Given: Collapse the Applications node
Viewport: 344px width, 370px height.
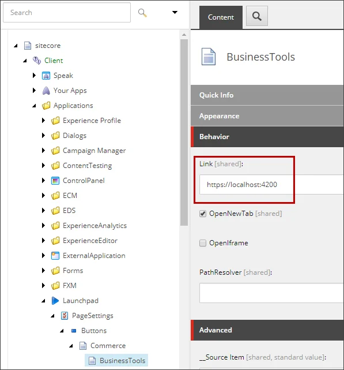Looking at the screenshot, I should click(34, 106).
